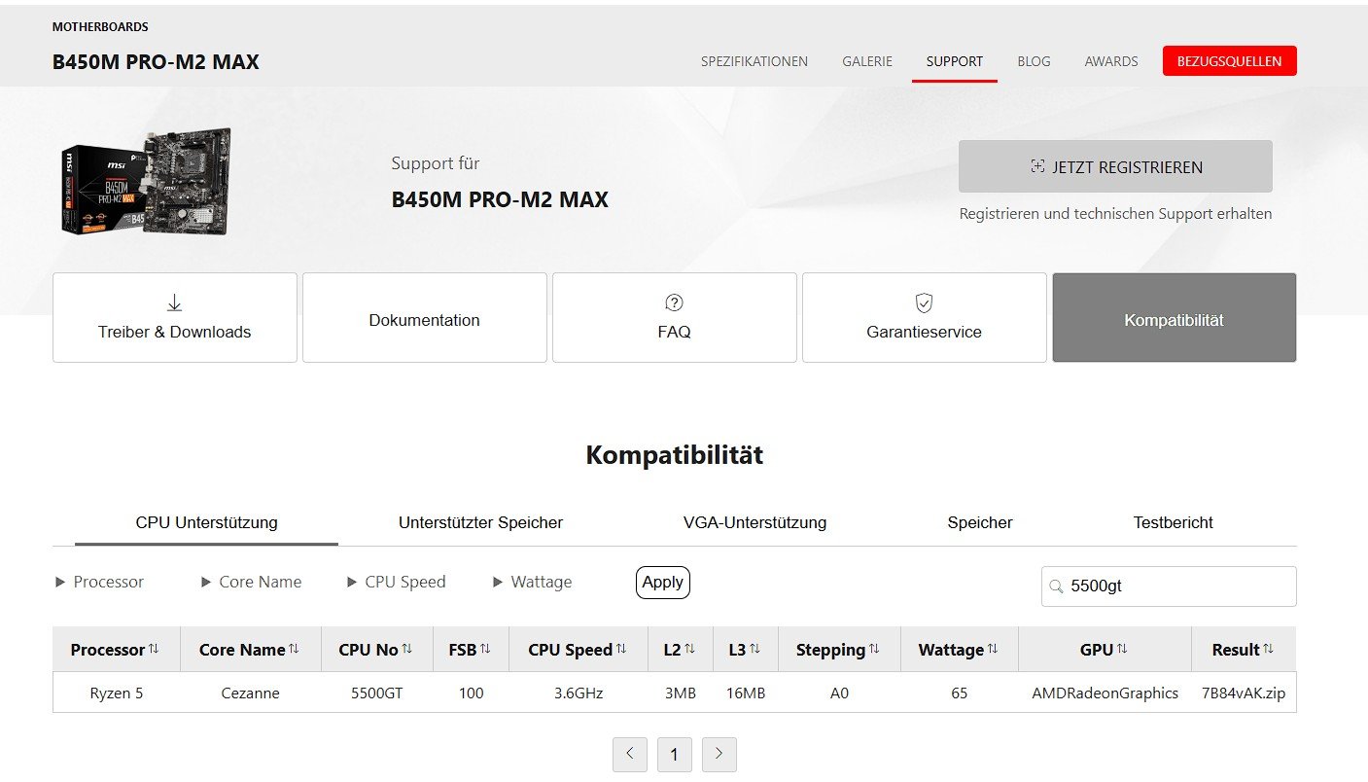
Task: Open the Garantieservice card
Action: click(x=925, y=317)
